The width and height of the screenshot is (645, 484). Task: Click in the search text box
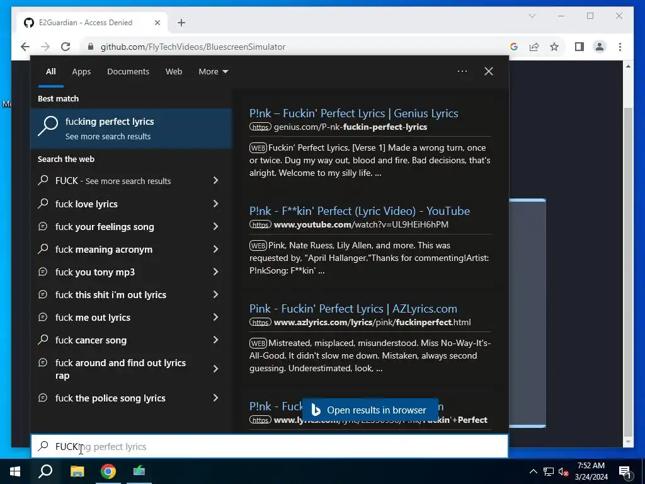coord(270,446)
